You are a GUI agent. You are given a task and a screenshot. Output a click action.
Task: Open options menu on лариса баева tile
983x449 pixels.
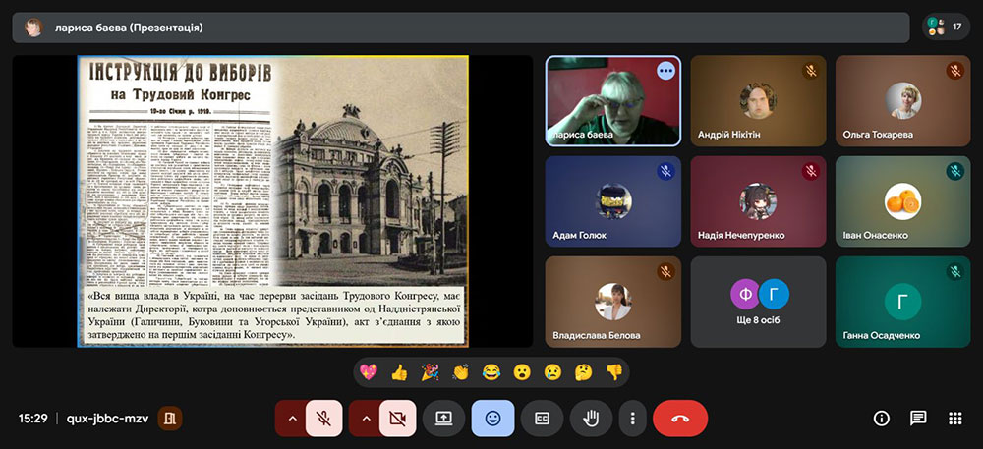click(666, 71)
